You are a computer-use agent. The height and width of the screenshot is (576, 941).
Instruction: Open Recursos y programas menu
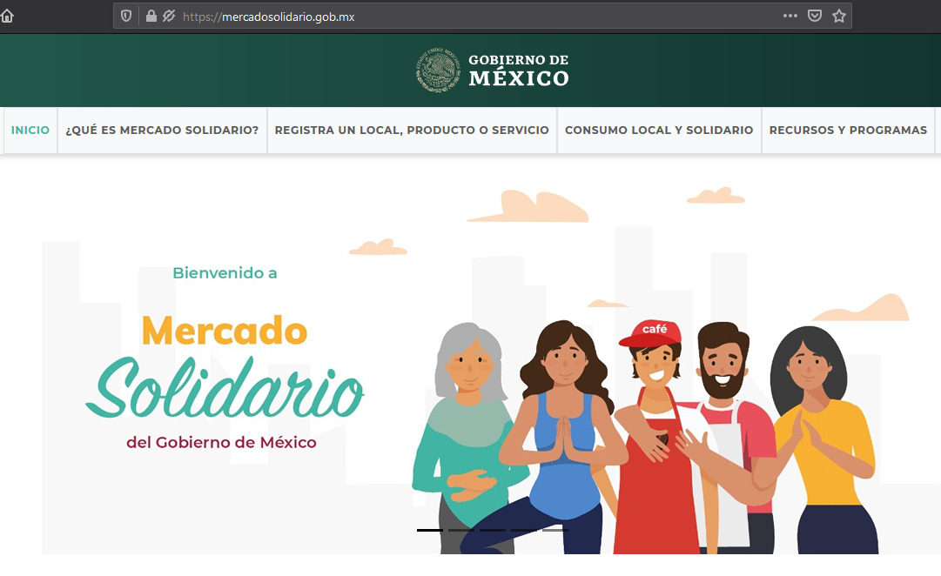click(x=848, y=131)
